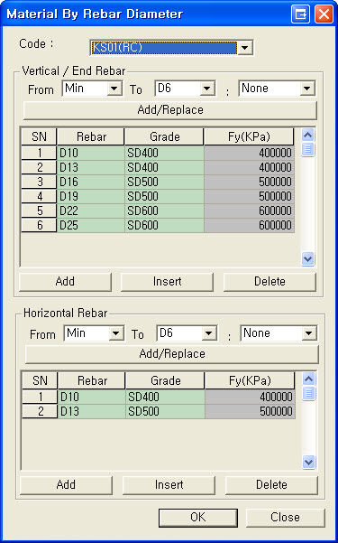Open Horizontal Rebar To D6 dropdown
The width and height of the screenshot is (338, 543).
pos(187,333)
